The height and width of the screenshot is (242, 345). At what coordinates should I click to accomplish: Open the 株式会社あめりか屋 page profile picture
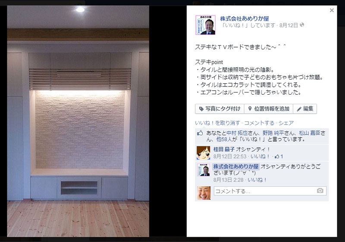[x=205, y=25]
